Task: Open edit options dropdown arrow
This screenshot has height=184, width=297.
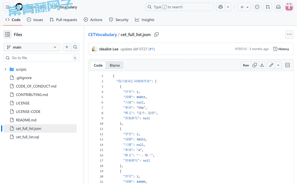Action: pyautogui.click(x=278, y=65)
